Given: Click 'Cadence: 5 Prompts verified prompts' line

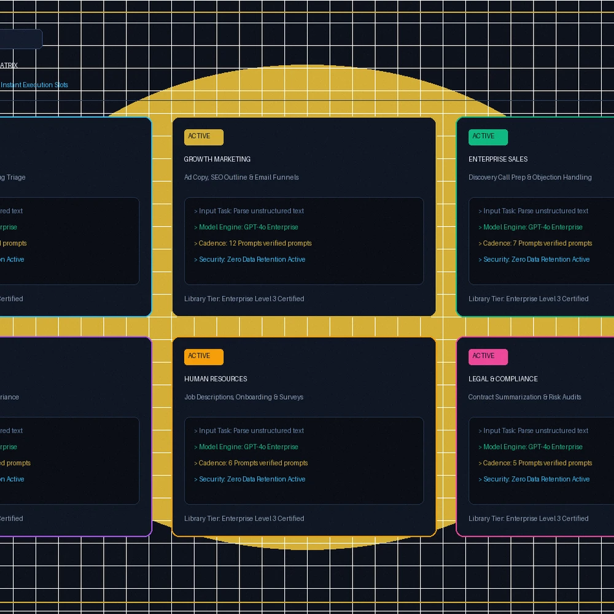Looking at the screenshot, I should (535, 463).
